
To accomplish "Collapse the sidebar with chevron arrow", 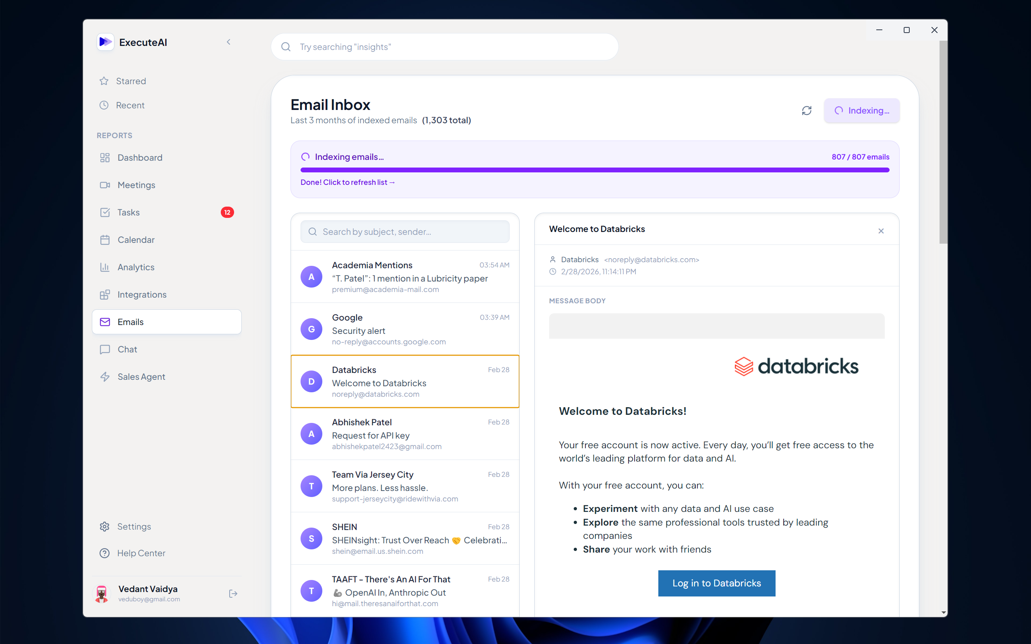I will [229, 42].
